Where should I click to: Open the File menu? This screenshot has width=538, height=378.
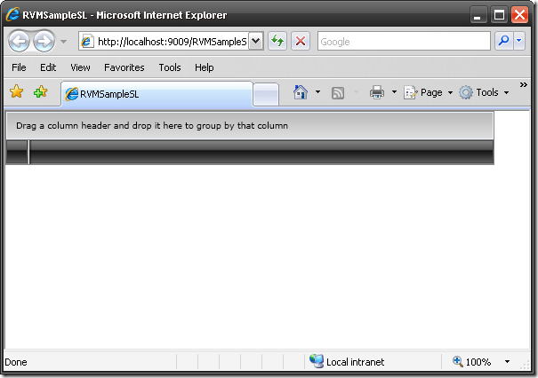coord(19,67)
